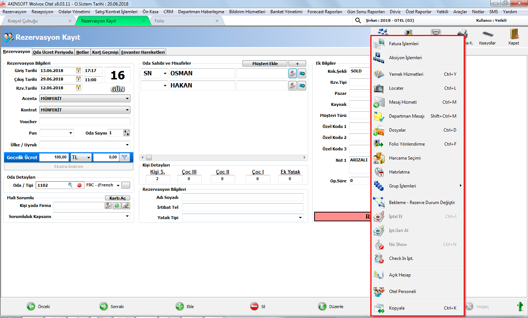
Task: Open calendar picker for Rzv.Tarihi
Action: (78, 88)
